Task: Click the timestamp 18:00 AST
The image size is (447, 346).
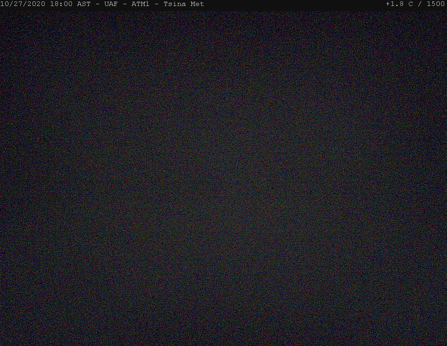Action: coord(70,4)
